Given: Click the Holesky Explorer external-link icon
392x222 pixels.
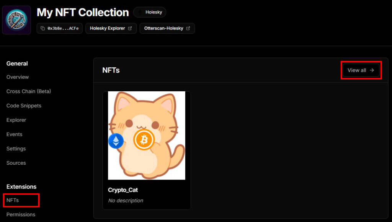Looking at the screenshot, I should (x=130, y=28).
